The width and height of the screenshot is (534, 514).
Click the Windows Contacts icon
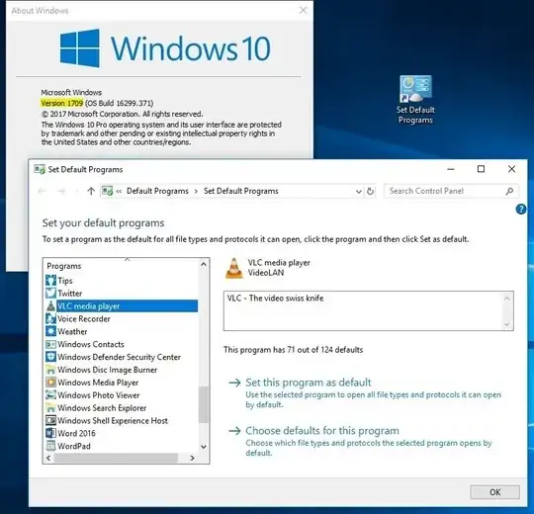[x=50, y=344]
